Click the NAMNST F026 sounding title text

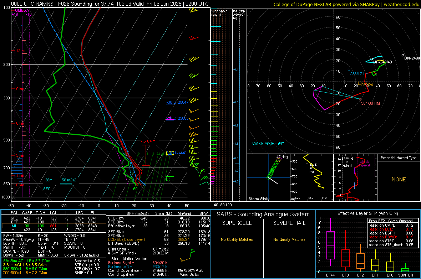(110, 4)
